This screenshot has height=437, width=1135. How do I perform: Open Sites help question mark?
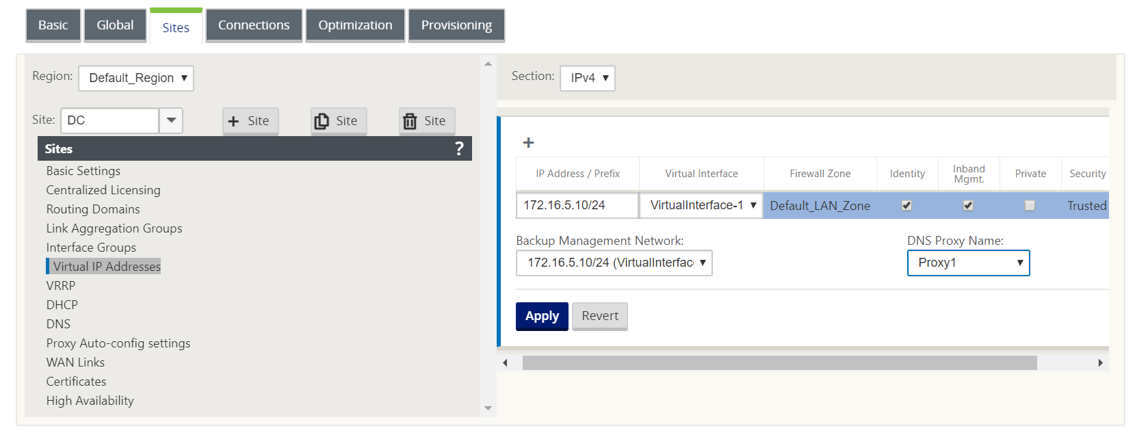[x=459, y=148]
